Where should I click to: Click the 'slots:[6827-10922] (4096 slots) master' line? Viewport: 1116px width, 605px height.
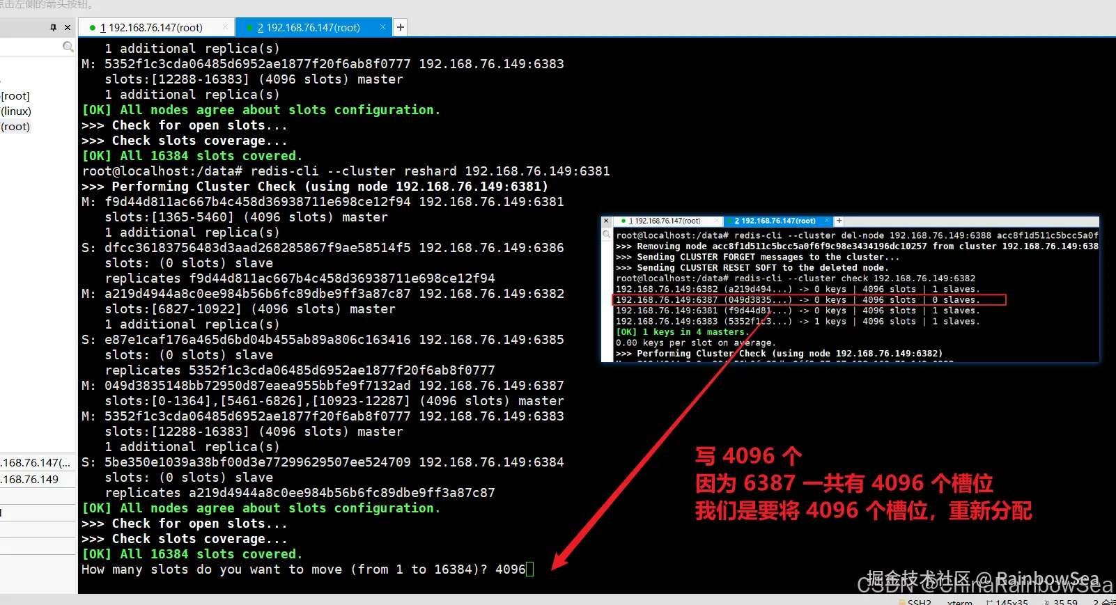(x=250, y=309)
